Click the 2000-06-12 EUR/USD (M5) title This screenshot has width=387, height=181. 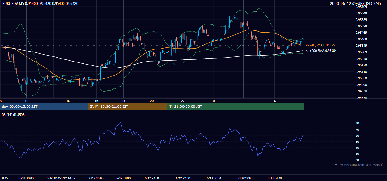[356, 4]
